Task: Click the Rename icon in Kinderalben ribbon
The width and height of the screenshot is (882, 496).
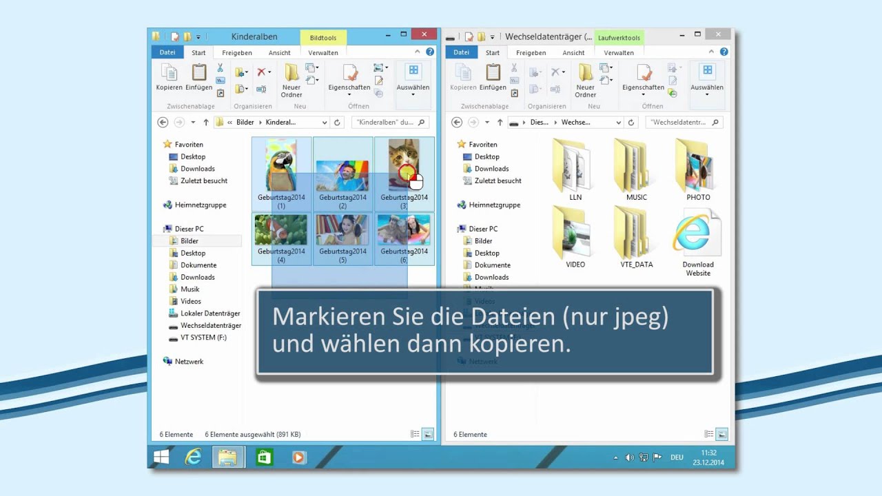Action: pos(261,89)
